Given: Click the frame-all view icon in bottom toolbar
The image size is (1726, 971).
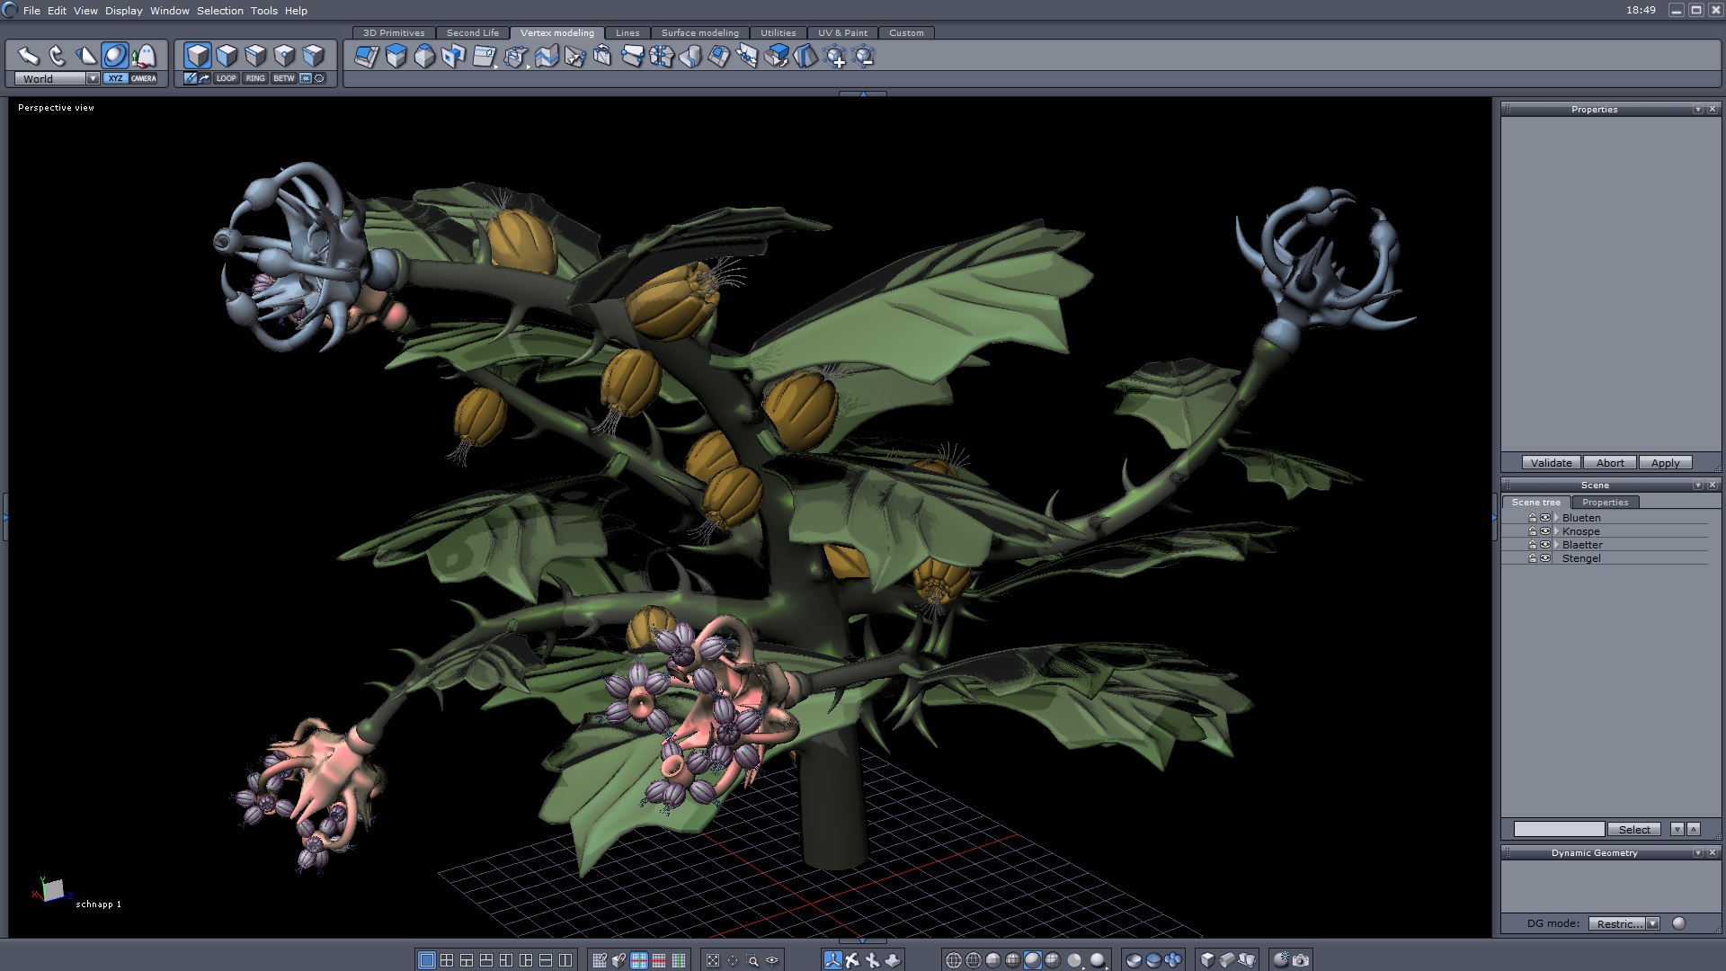Looking at the screenshot, I should [x=713, y=960].
